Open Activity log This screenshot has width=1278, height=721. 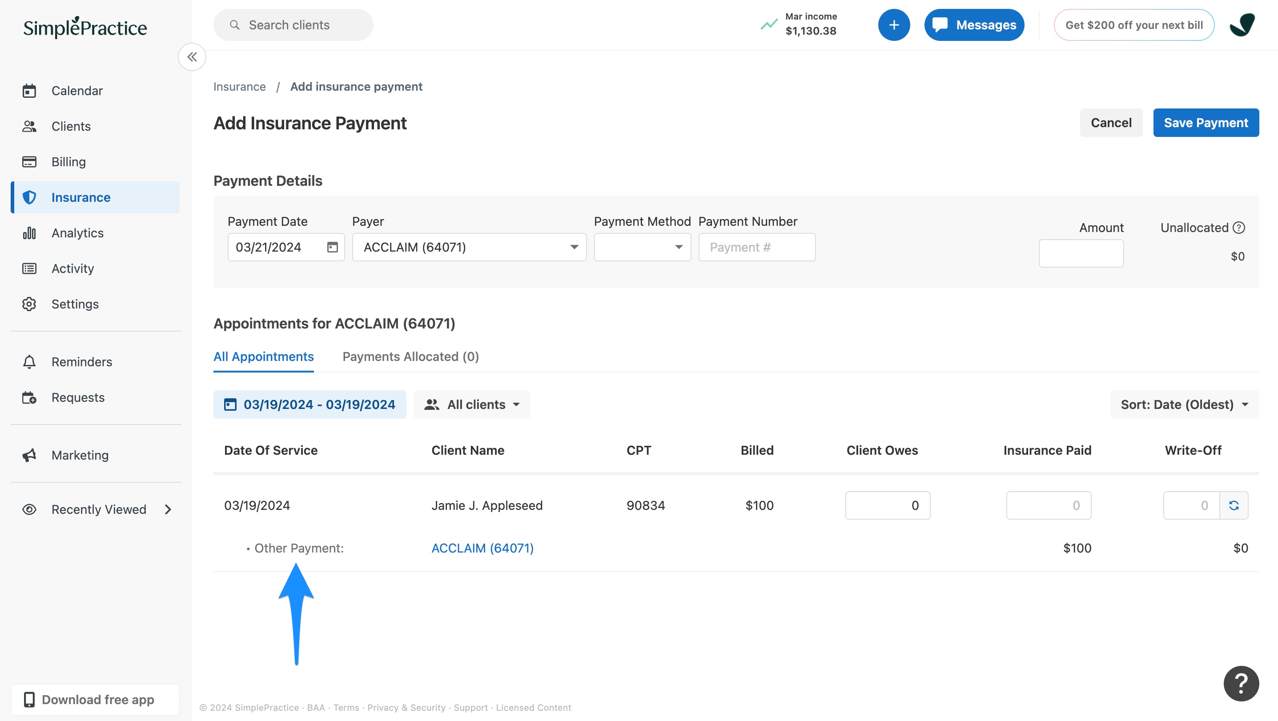(x=95, y=268)
